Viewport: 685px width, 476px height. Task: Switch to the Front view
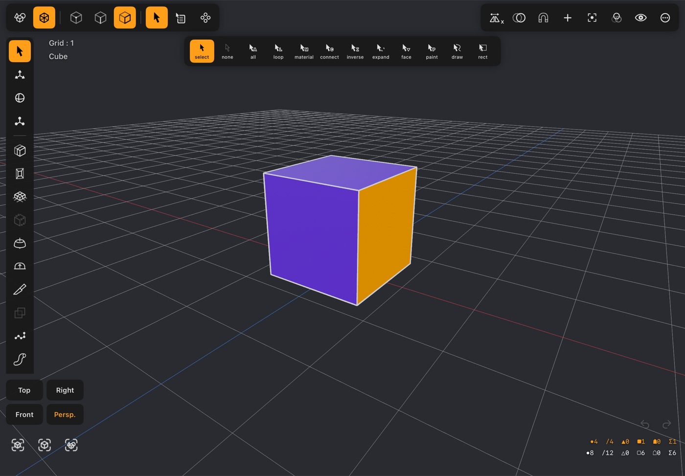click(24, 414)
